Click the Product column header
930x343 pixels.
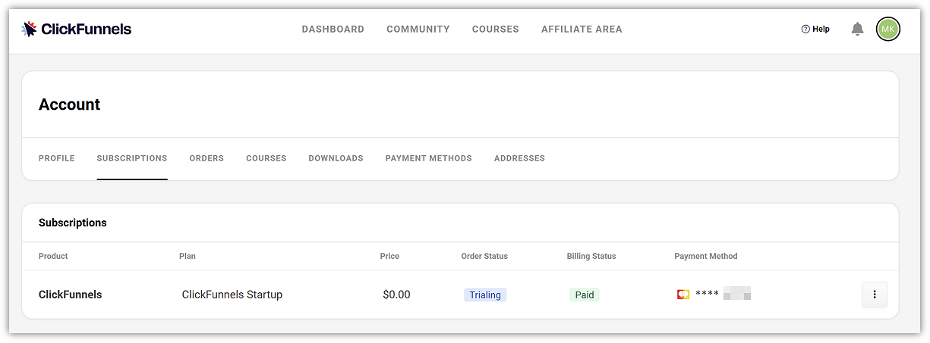[x=53, y=256]
